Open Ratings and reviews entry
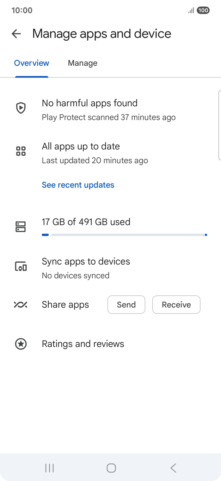This screenshot has height=481, width=221. (83, 344)
